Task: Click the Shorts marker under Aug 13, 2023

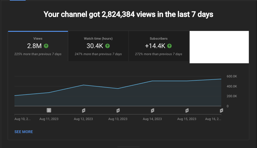Action: [118, 110]
